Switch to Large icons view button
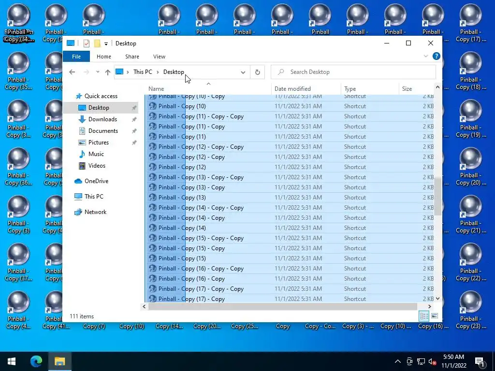Viewport: 495px width, 371px height. point(435,316)
